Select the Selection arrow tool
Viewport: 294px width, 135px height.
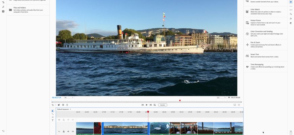pyautogui.click(x=52, y=111)
